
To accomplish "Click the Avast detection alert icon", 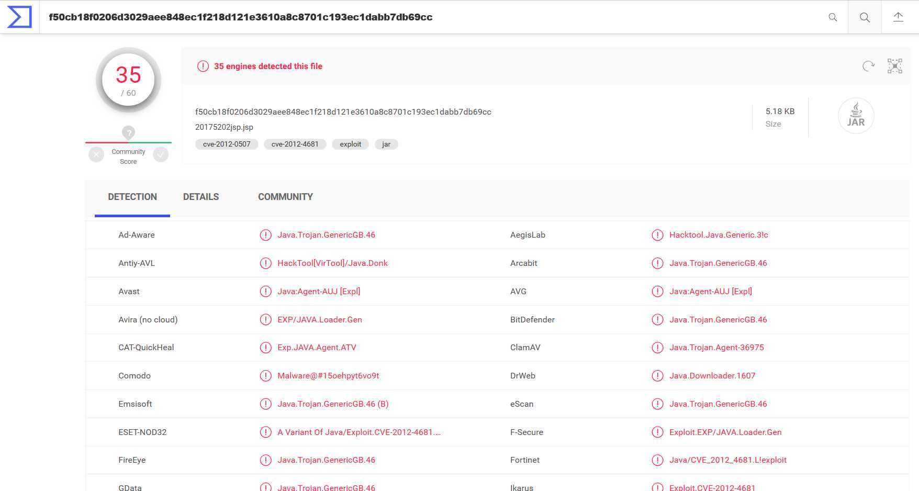I will pos(266,292).
